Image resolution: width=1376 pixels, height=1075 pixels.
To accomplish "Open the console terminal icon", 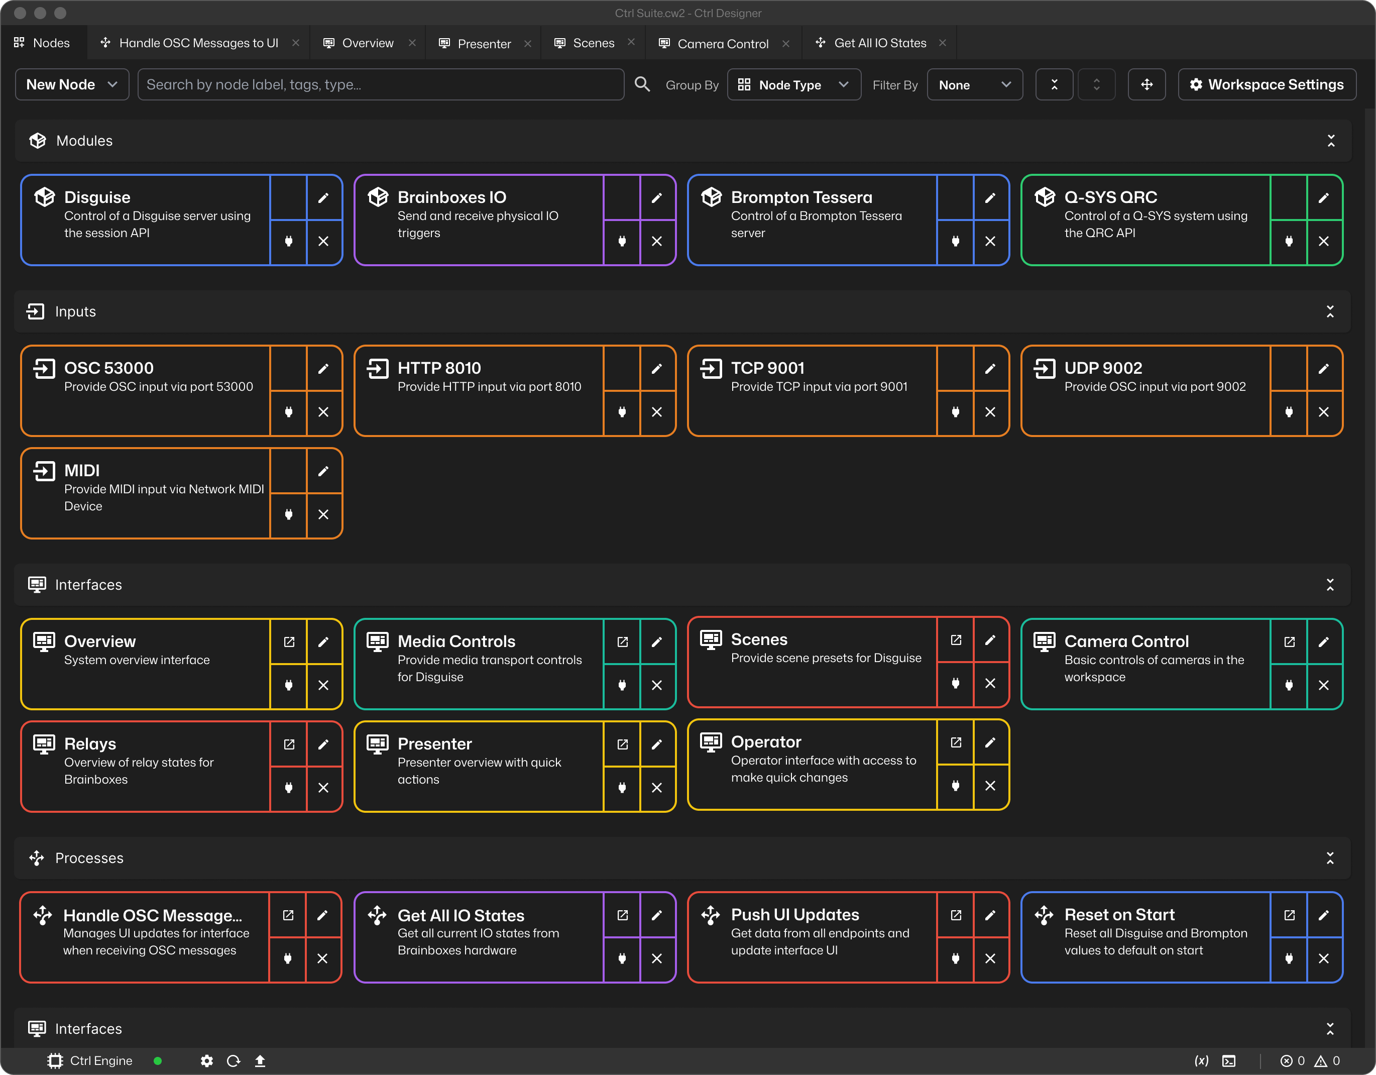I will [1228, 1062].
